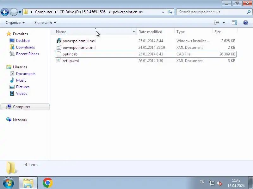
Task: Open the Name column filter dropdown
Action: coord(134,32)
